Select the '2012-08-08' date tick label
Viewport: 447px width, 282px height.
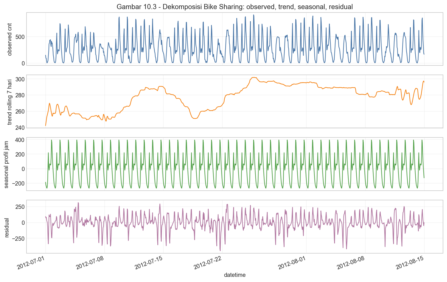click(x=350, y=263)
